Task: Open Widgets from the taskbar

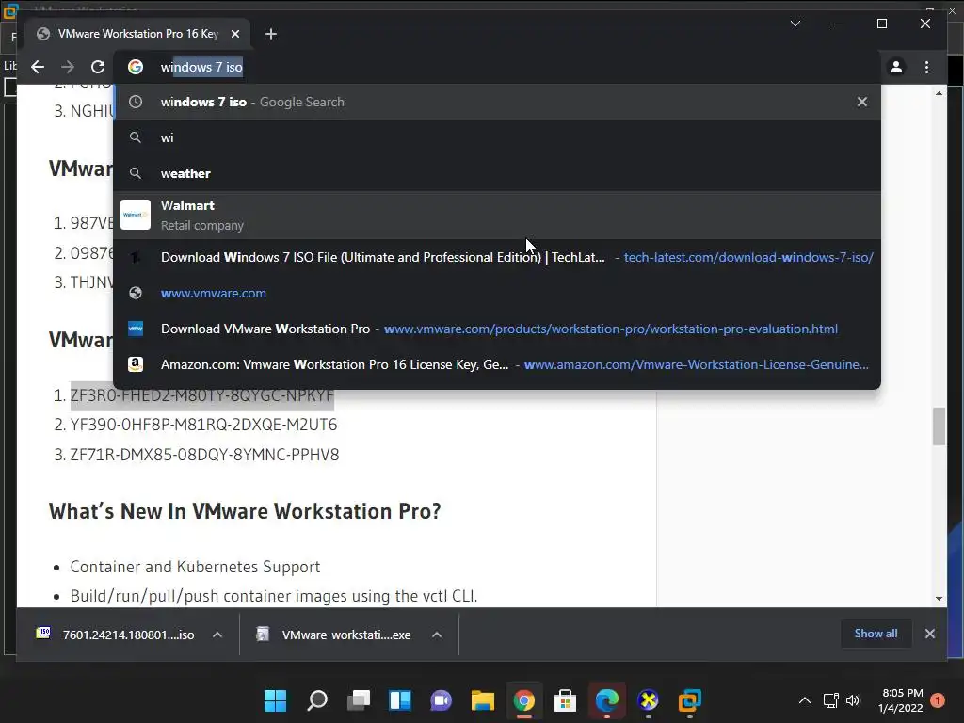Action: point(399,700)
